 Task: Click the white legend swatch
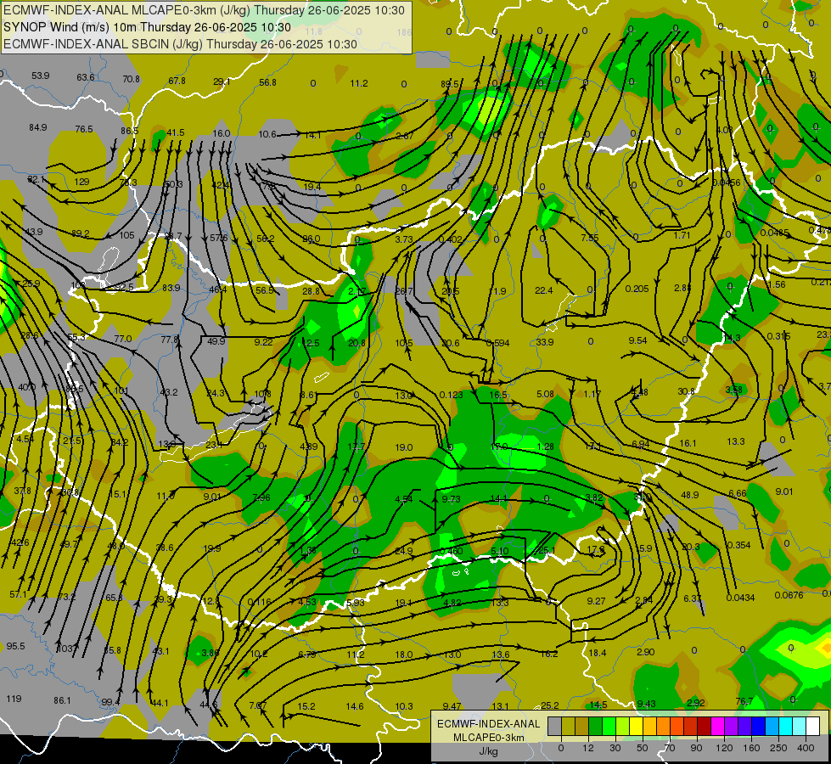click(x=812, y=726)
